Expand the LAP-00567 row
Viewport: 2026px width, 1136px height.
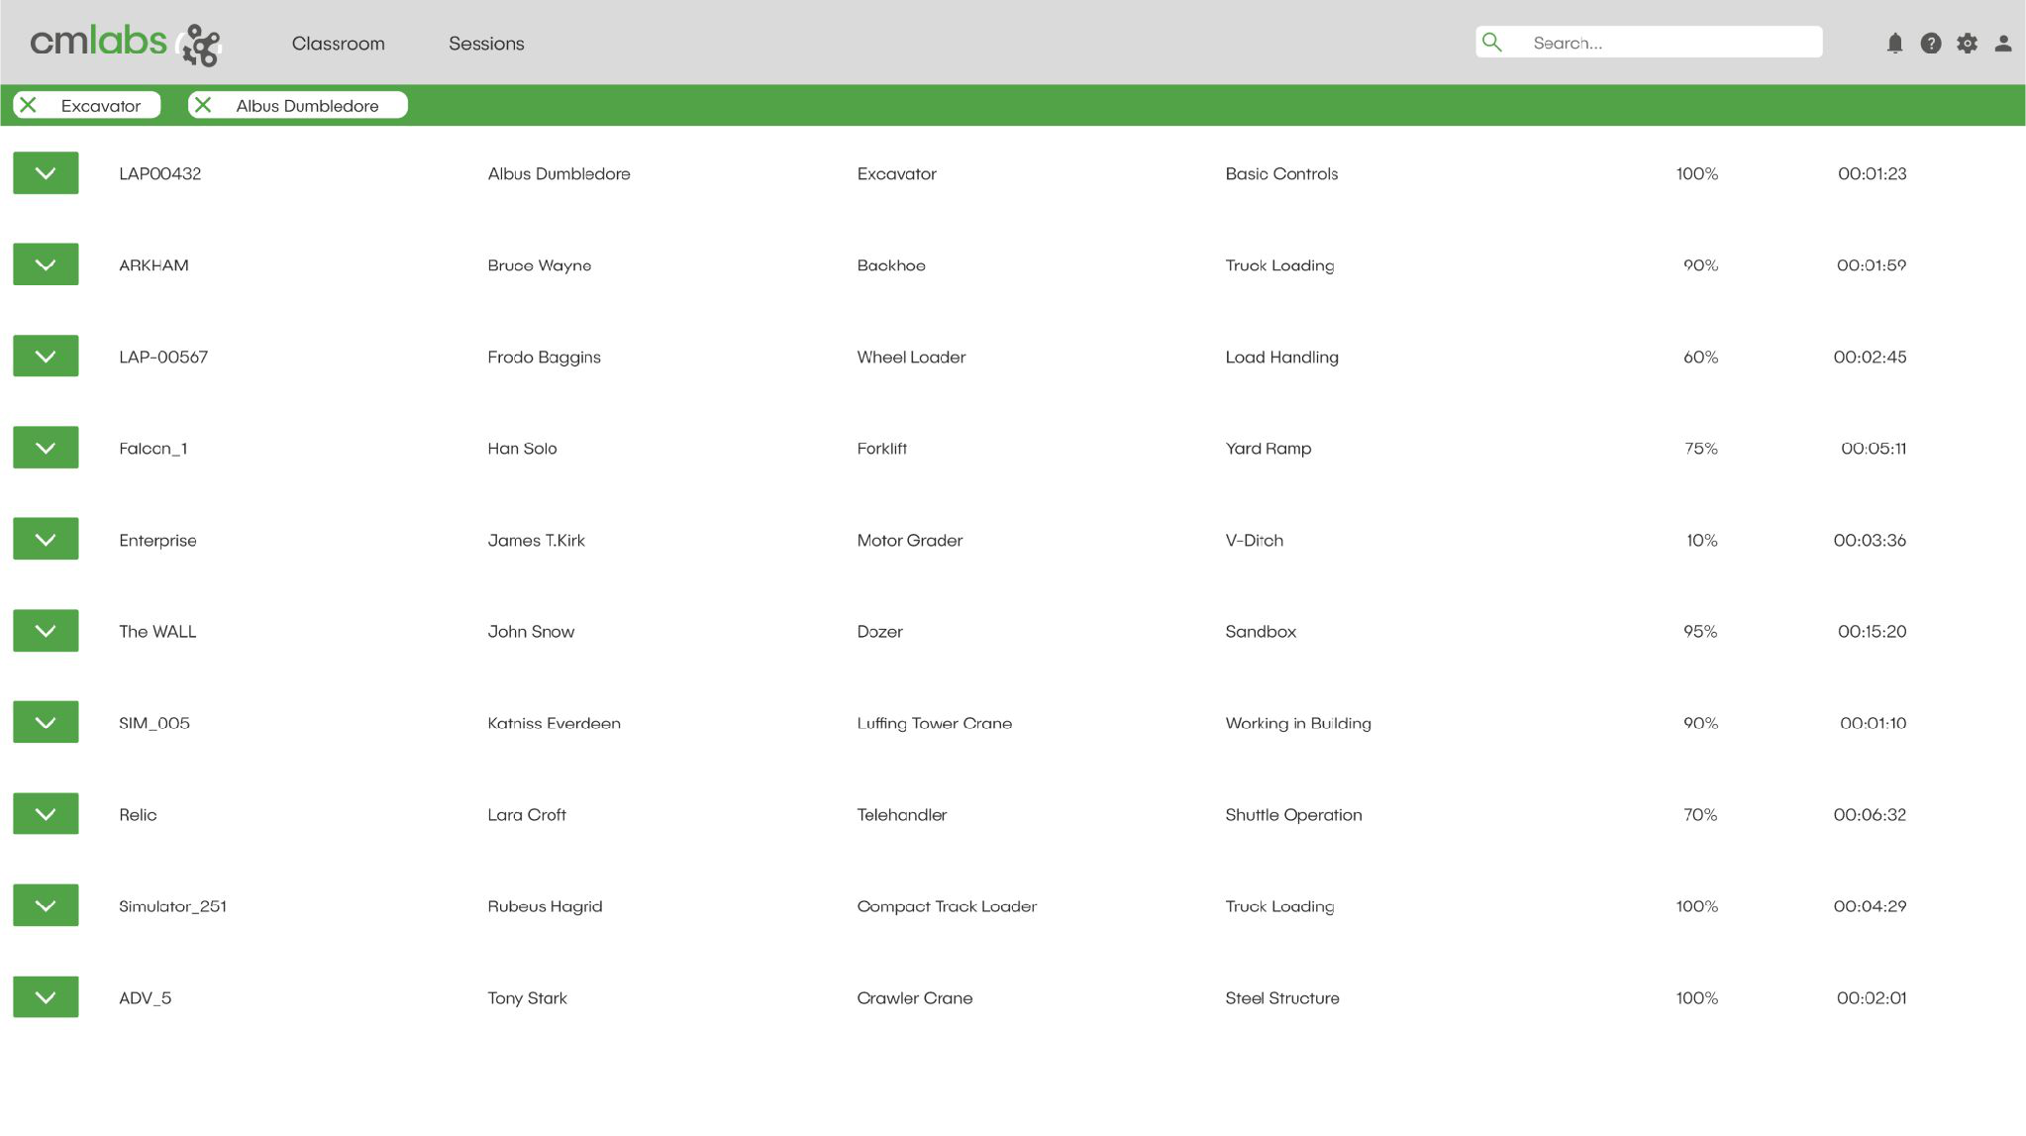[x=46, y=357]
